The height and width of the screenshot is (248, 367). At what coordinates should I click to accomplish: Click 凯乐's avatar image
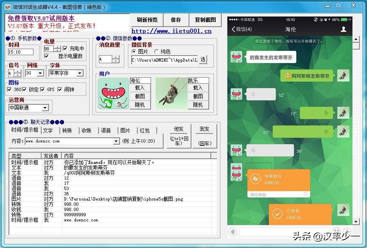(x=170, y=94)
